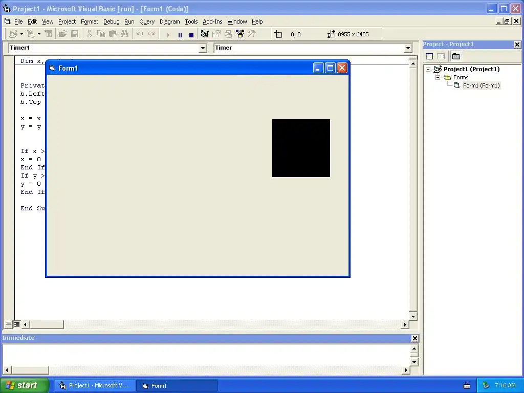Click the Start run triangle button
Image resolution: width=524 pixels, height=393 pixels.
(168, 34)
